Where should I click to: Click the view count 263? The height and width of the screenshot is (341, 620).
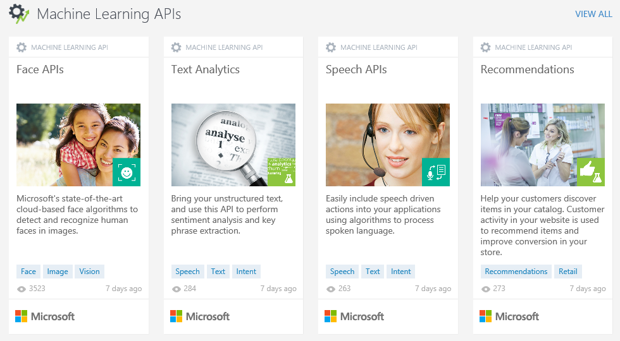[344, 289]
